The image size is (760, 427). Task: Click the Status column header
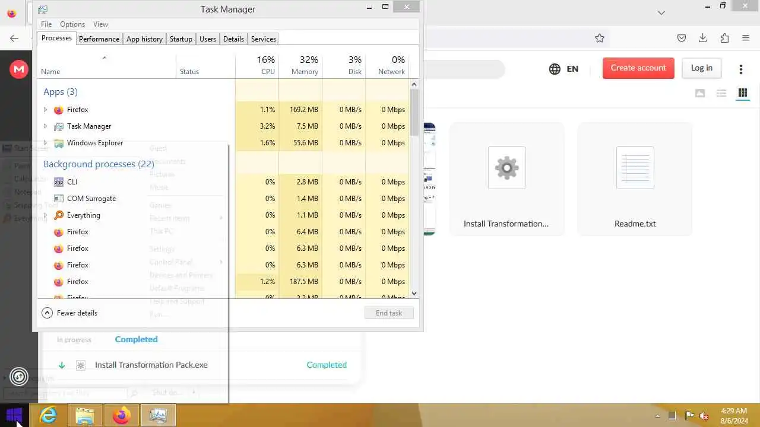tap(206, 65)
